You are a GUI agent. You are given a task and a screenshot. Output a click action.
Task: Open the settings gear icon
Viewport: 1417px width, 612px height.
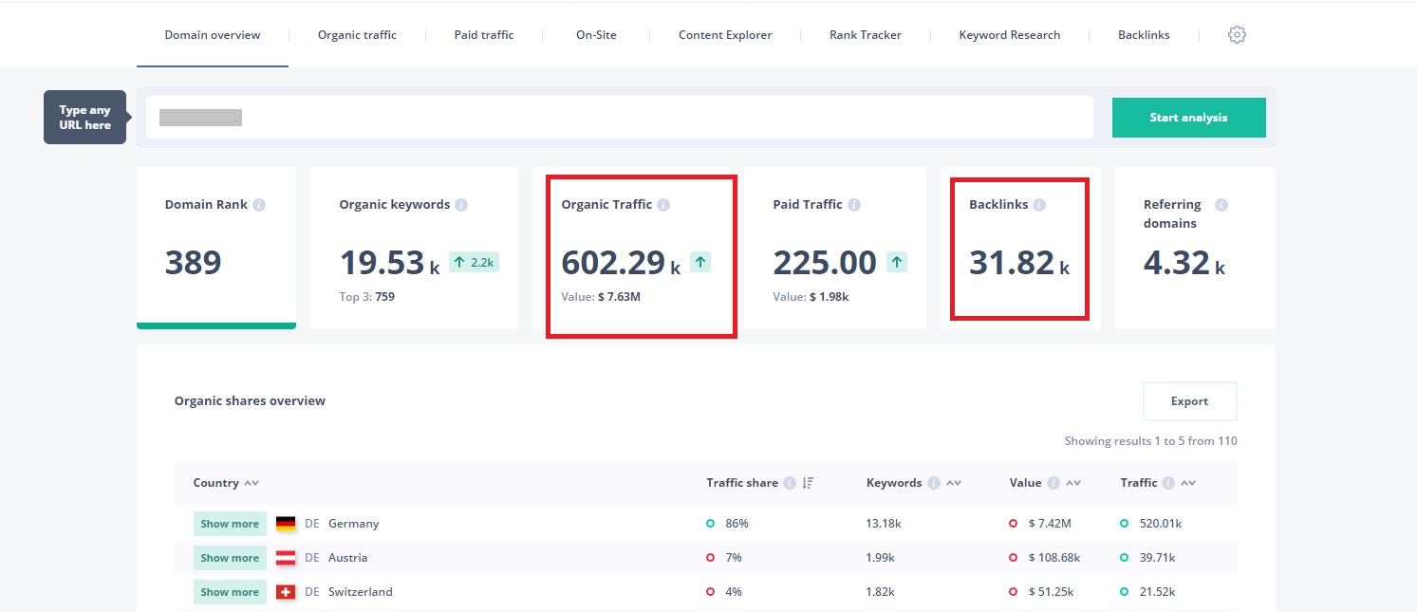pyautogui.click(x=1237, y=35)
